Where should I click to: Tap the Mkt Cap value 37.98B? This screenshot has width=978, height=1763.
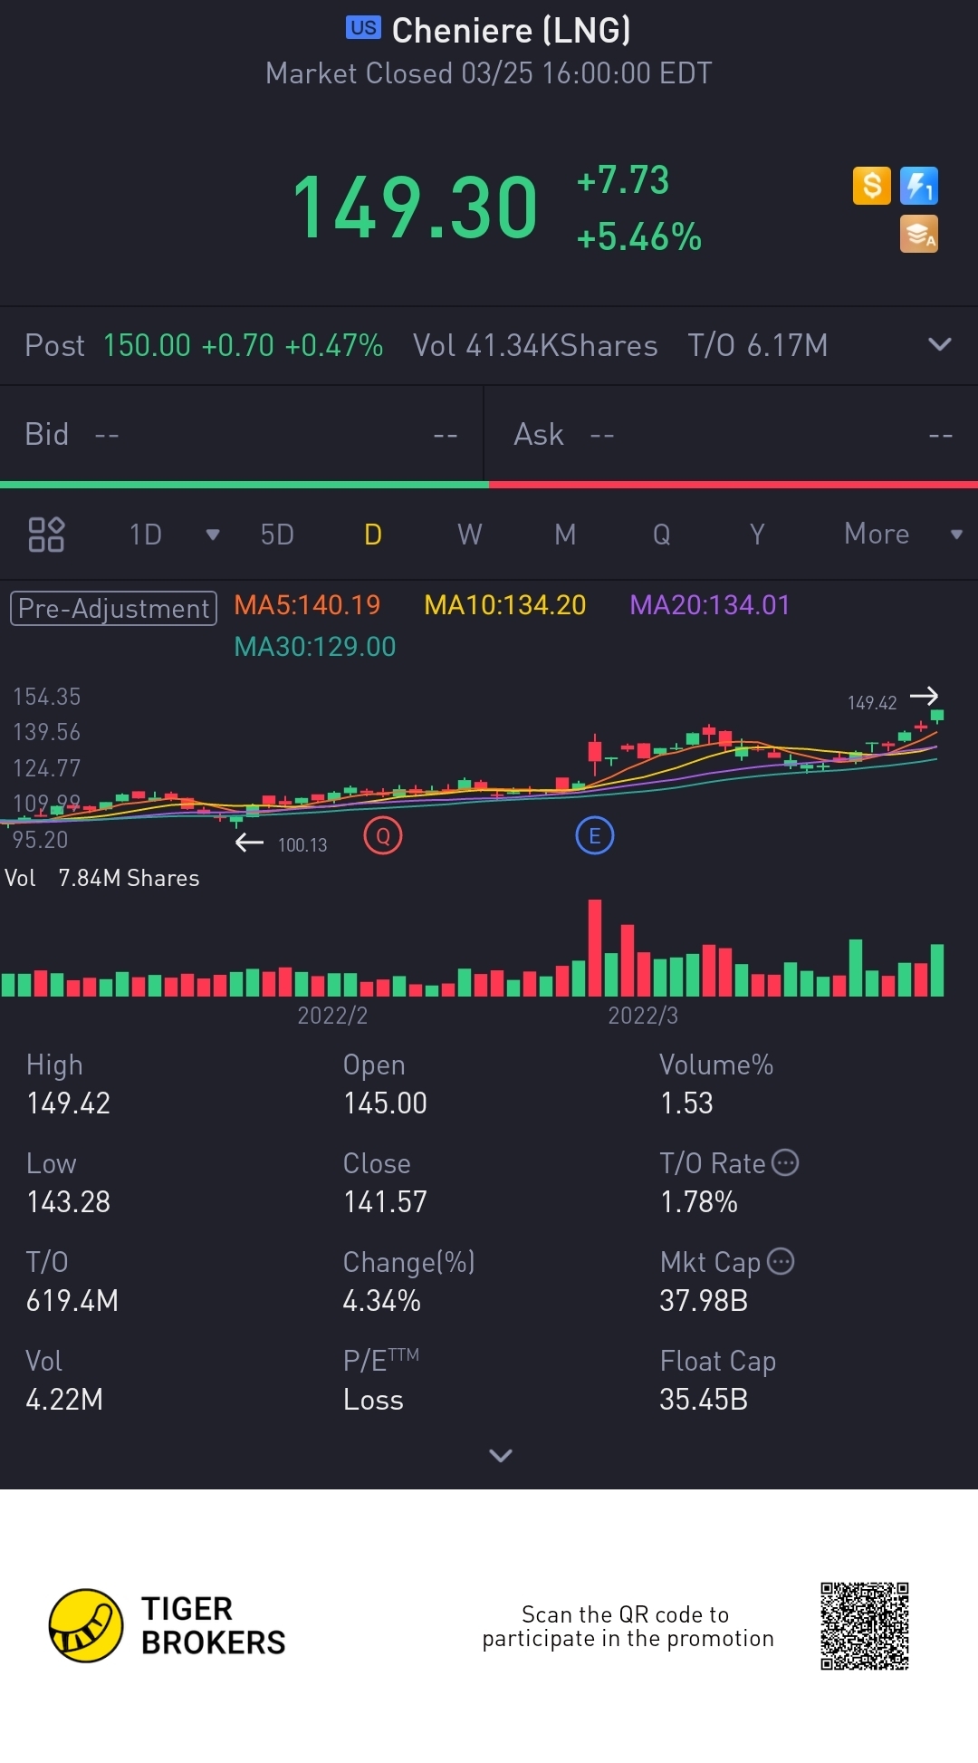(704, 1301)
